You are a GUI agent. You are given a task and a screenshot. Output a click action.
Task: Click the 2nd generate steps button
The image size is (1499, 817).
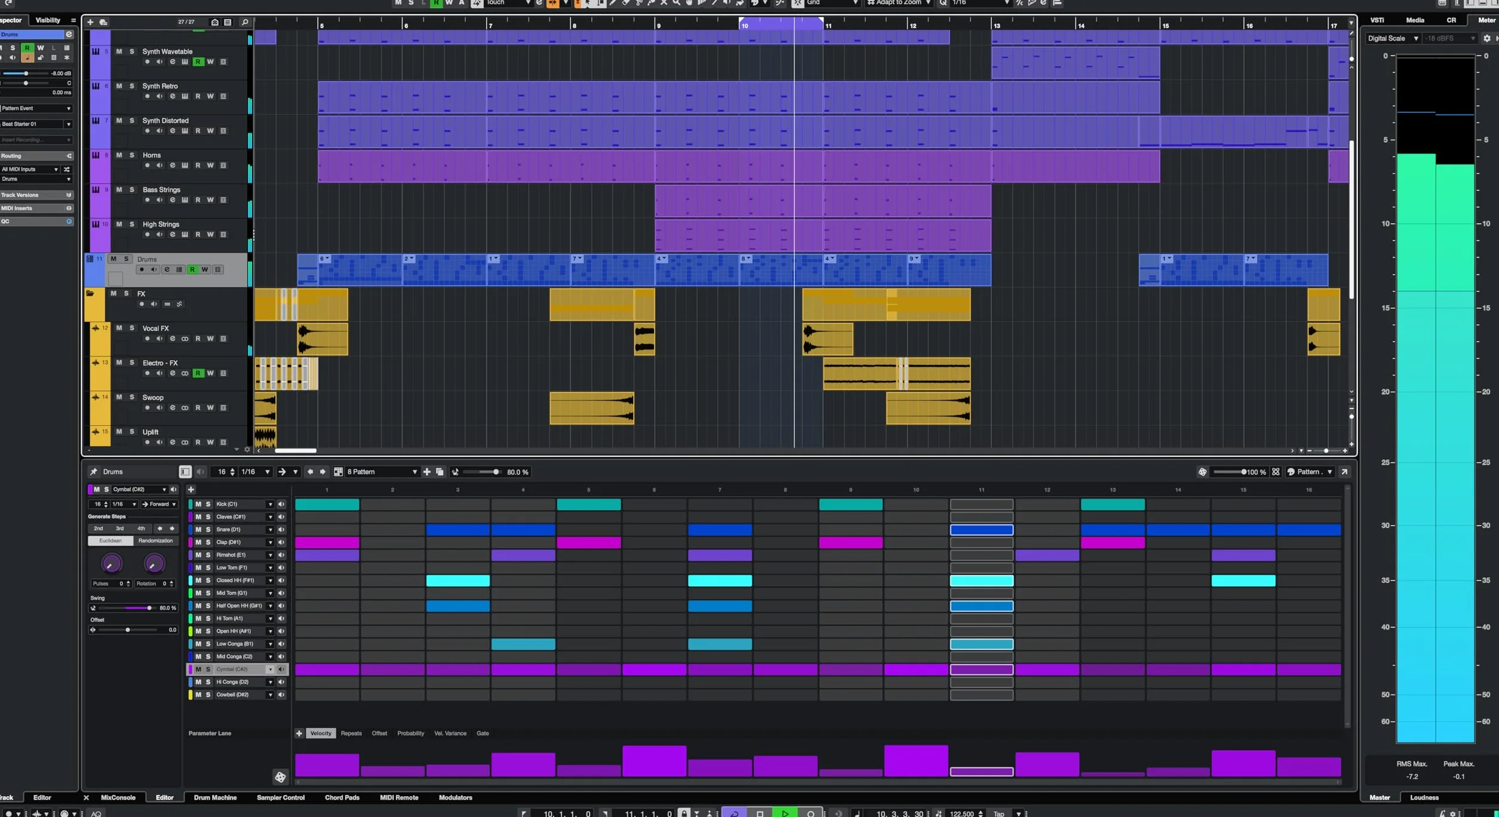99,529
